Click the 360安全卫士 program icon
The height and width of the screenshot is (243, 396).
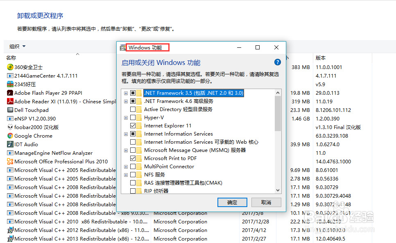[10, 67]
